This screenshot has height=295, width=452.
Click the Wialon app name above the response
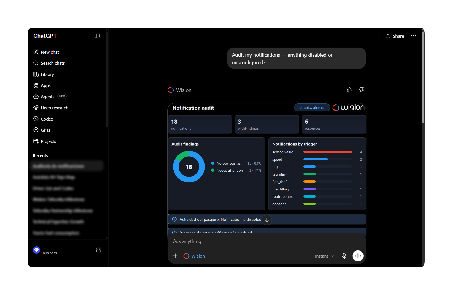pos(184,90)
